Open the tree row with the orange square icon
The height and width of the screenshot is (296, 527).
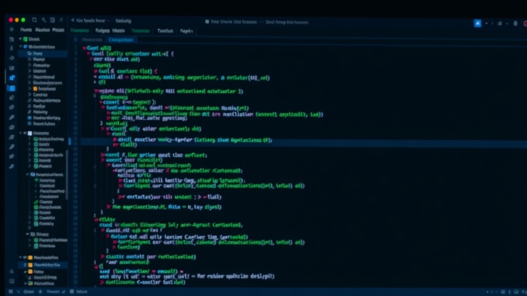pos(43,88)
